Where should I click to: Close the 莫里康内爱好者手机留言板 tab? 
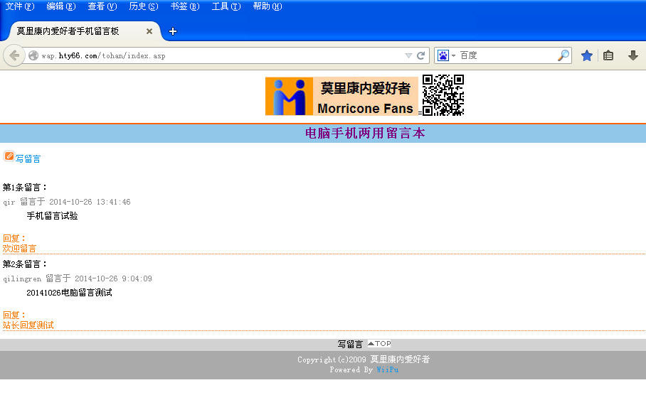(x=149, y=31)
